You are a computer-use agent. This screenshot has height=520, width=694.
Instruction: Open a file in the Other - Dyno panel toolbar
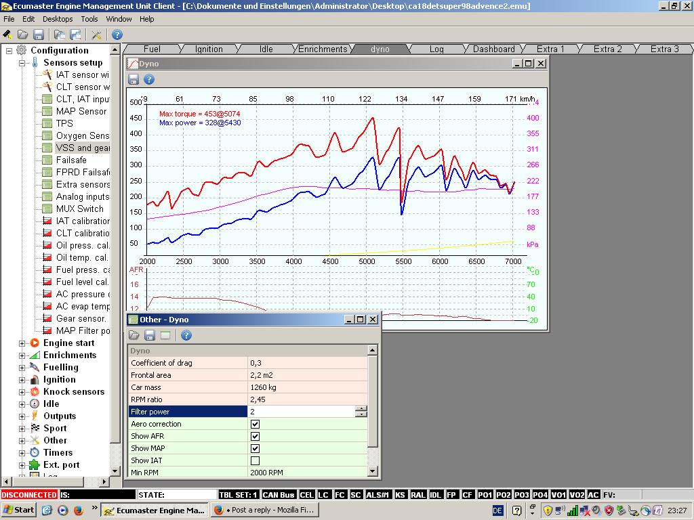click(134, 335)
